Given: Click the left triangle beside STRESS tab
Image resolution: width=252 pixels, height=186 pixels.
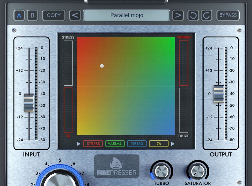Looking at the screenshot, I should [79, 144].
